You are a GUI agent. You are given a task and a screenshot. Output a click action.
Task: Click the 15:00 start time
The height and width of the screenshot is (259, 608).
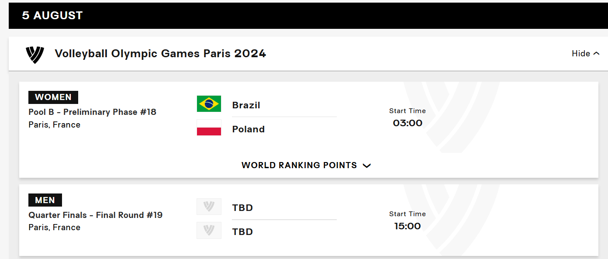pyautogui.click(x=408, y=226)
